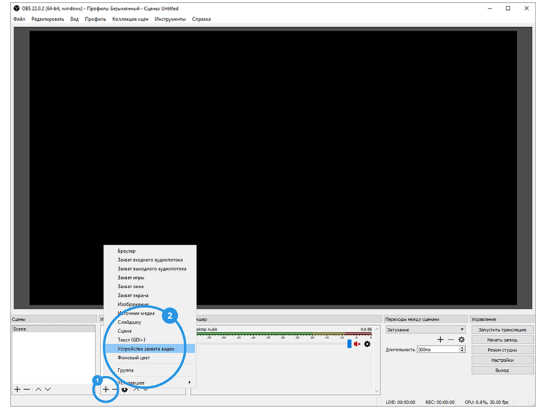This screenshot has height=412, width=545.
Task: Unmute Desktop Audio speaker icon
Action: 357,344
